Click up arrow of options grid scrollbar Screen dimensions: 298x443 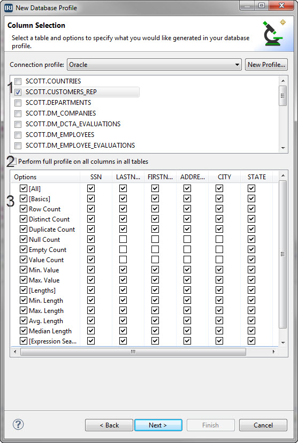pos(283,175)
